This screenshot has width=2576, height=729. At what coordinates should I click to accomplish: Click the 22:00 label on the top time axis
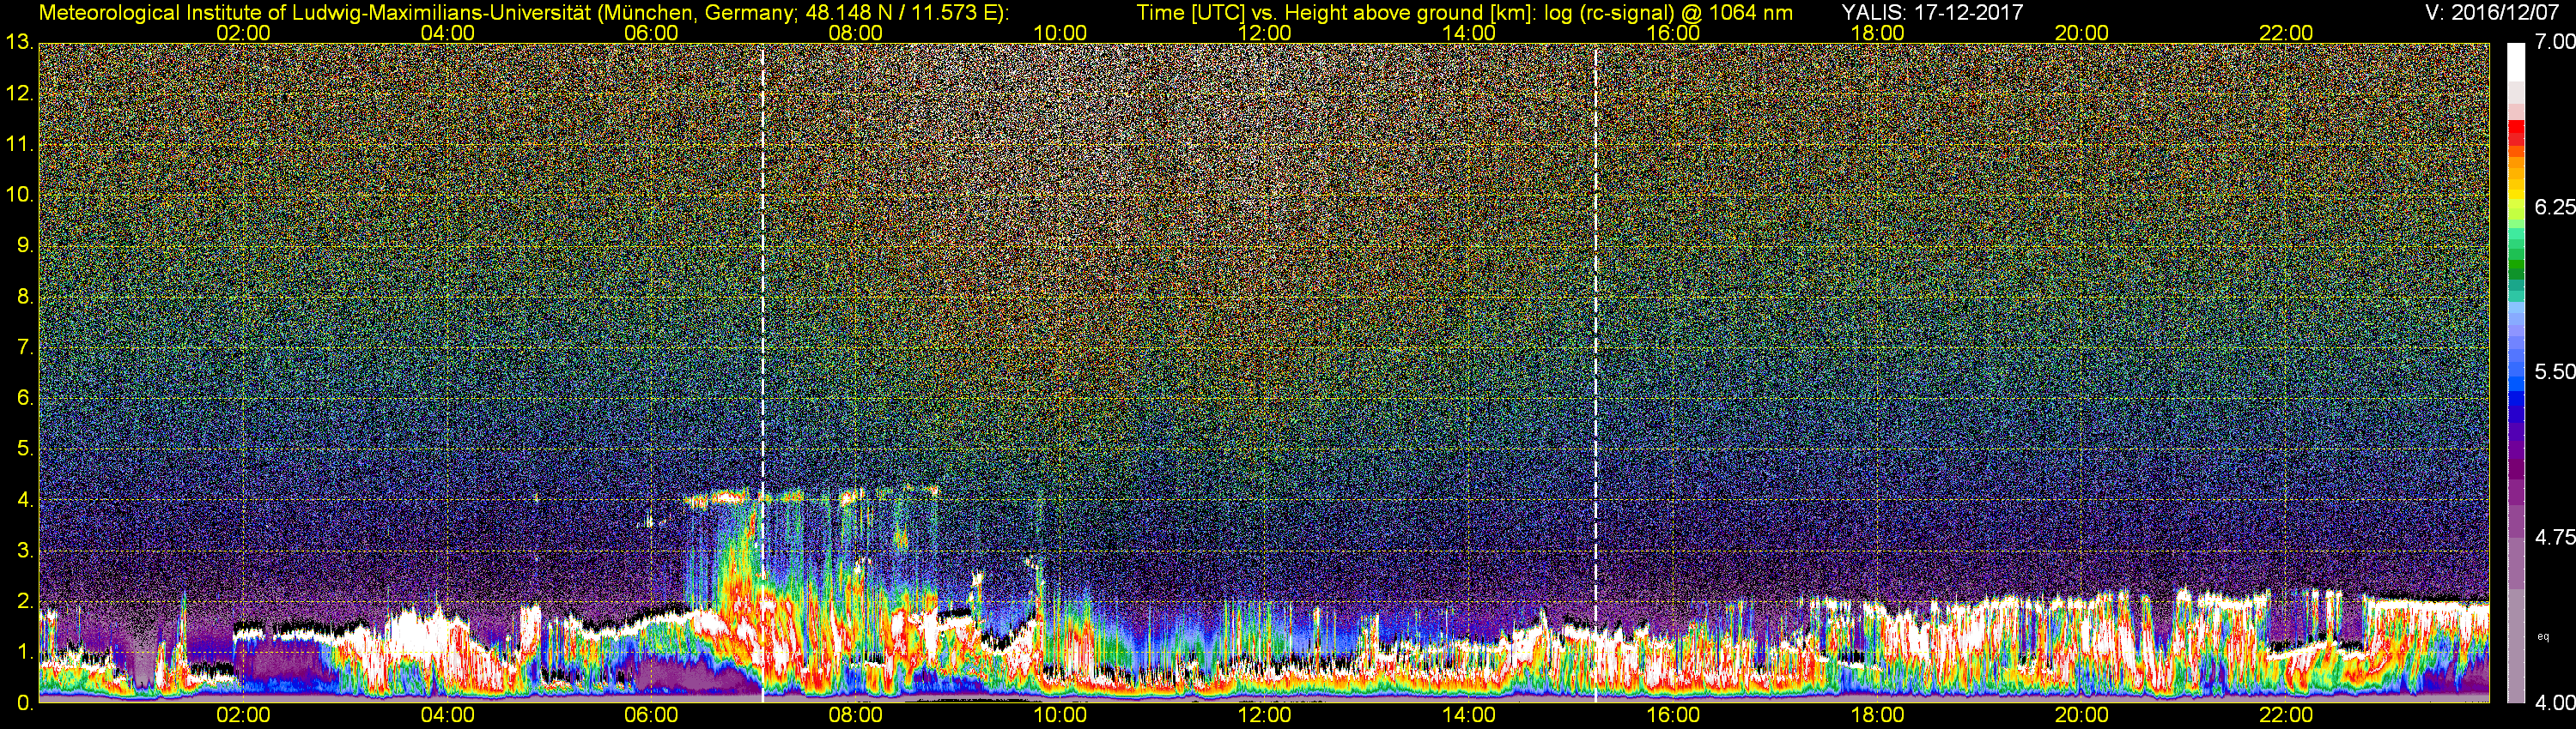tap(2286, 33)
